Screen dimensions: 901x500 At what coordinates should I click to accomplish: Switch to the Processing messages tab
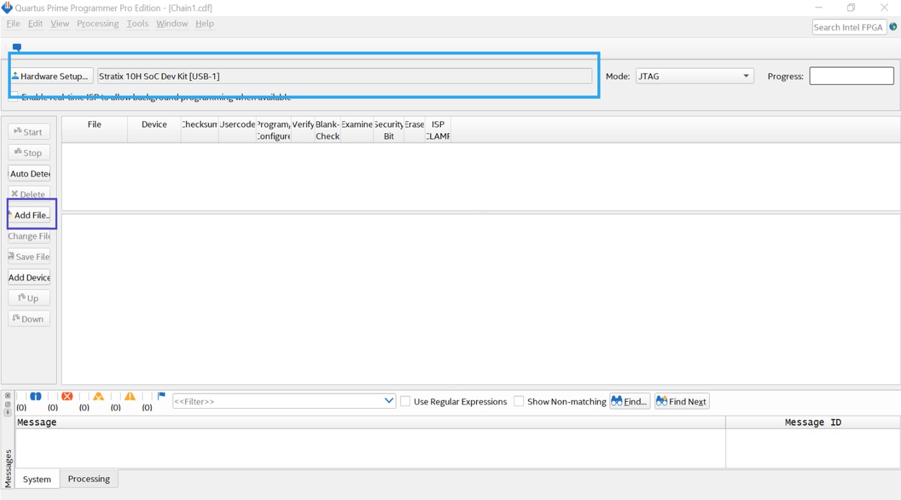point(88,479)
